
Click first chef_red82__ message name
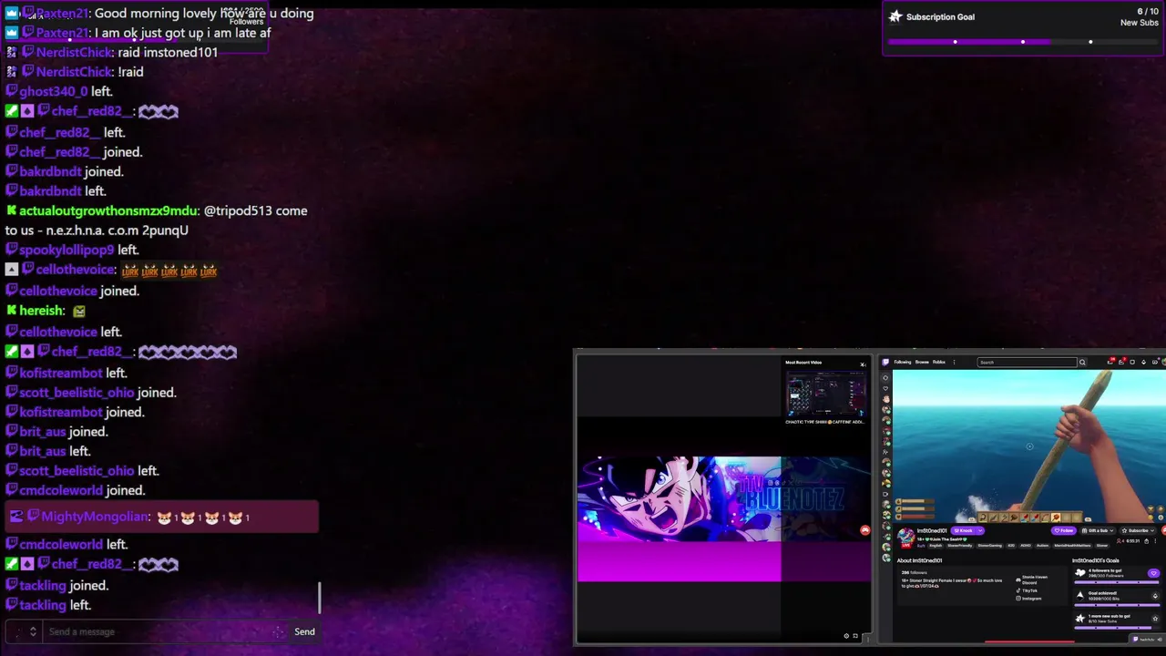pos(93,111)
